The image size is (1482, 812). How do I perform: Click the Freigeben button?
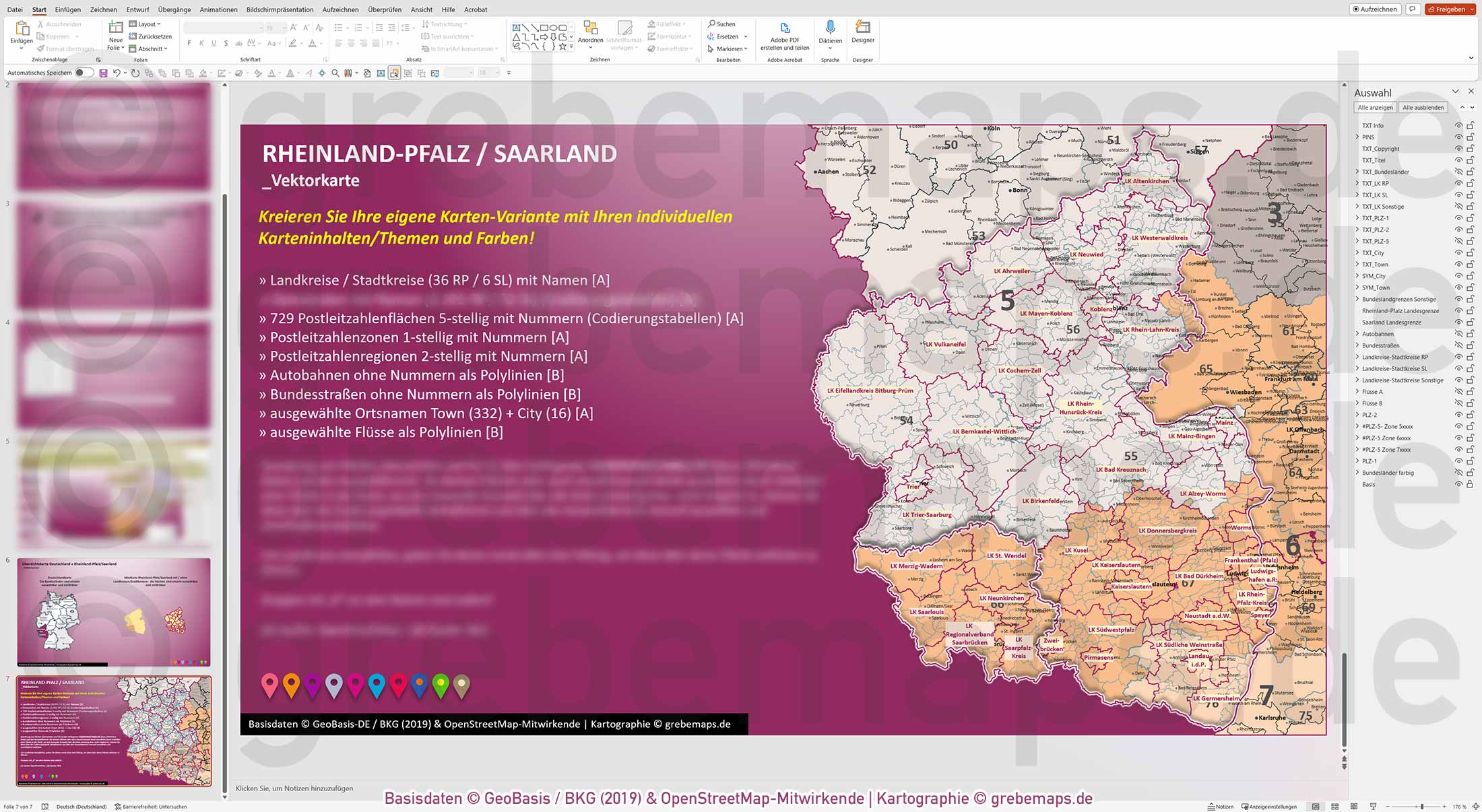(x=1450, y=9)
